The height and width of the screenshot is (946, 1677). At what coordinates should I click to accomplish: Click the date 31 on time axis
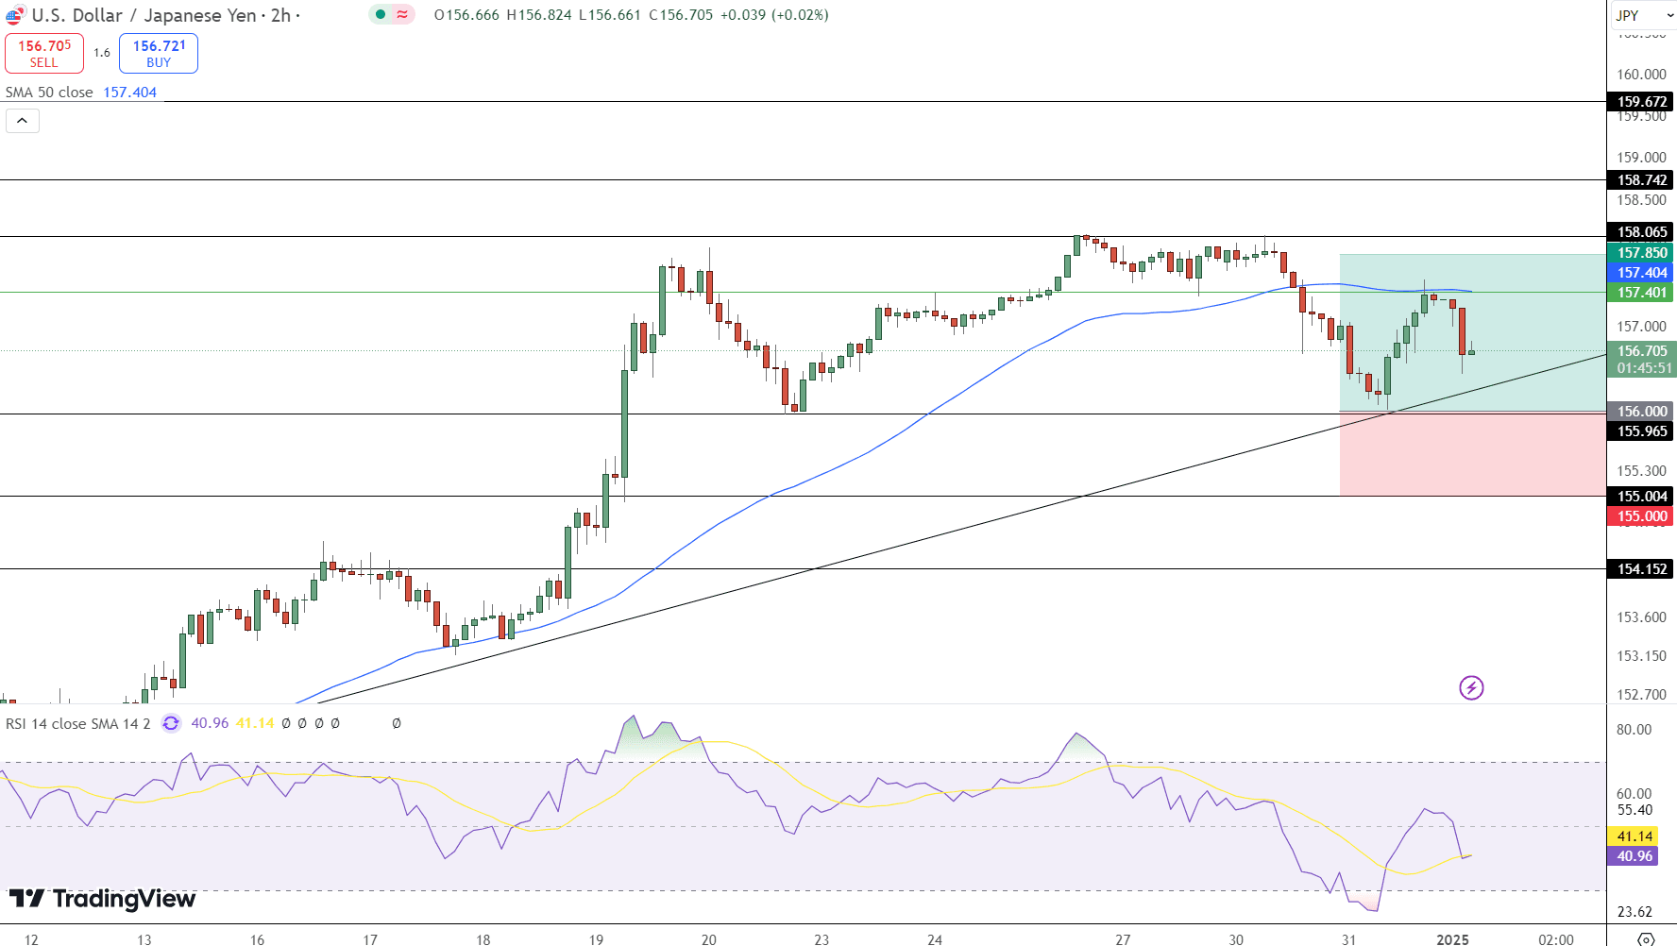[1348, 939]
